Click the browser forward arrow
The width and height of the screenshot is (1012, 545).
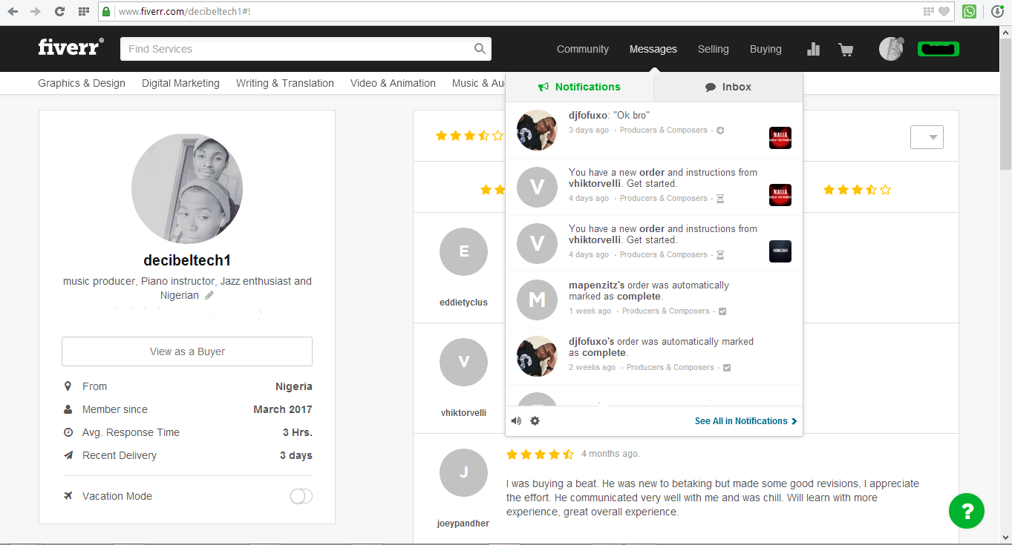(x=35, y=12)
